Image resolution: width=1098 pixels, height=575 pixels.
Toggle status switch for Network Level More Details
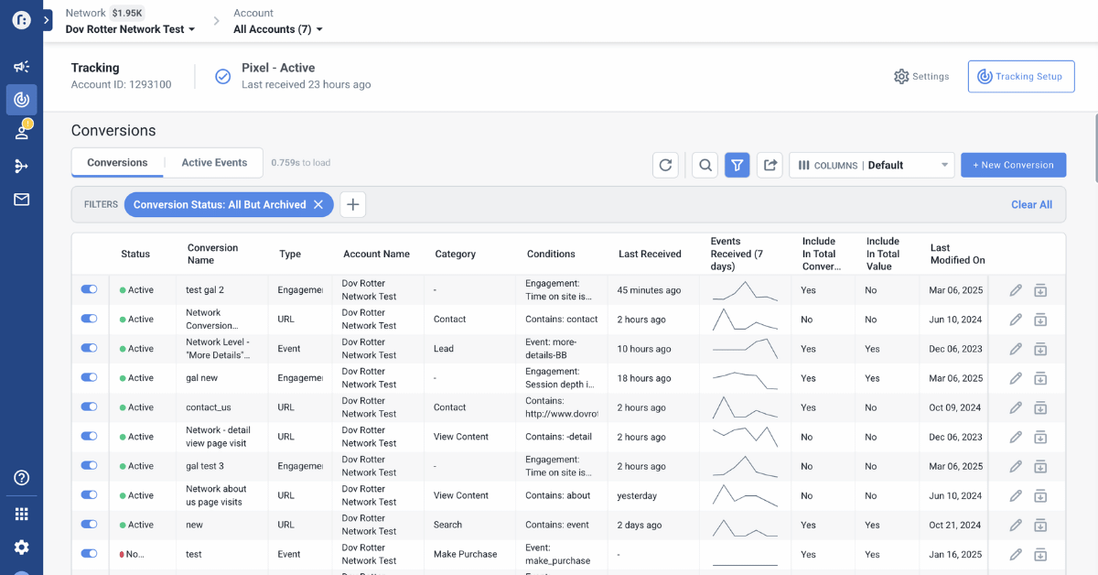pos(89,348)
